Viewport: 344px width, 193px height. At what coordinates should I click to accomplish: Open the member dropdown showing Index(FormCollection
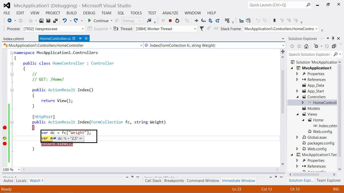(x=283, y=45)
